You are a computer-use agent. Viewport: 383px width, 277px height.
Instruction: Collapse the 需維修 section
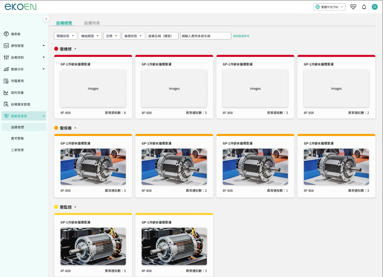click(75, 49)
